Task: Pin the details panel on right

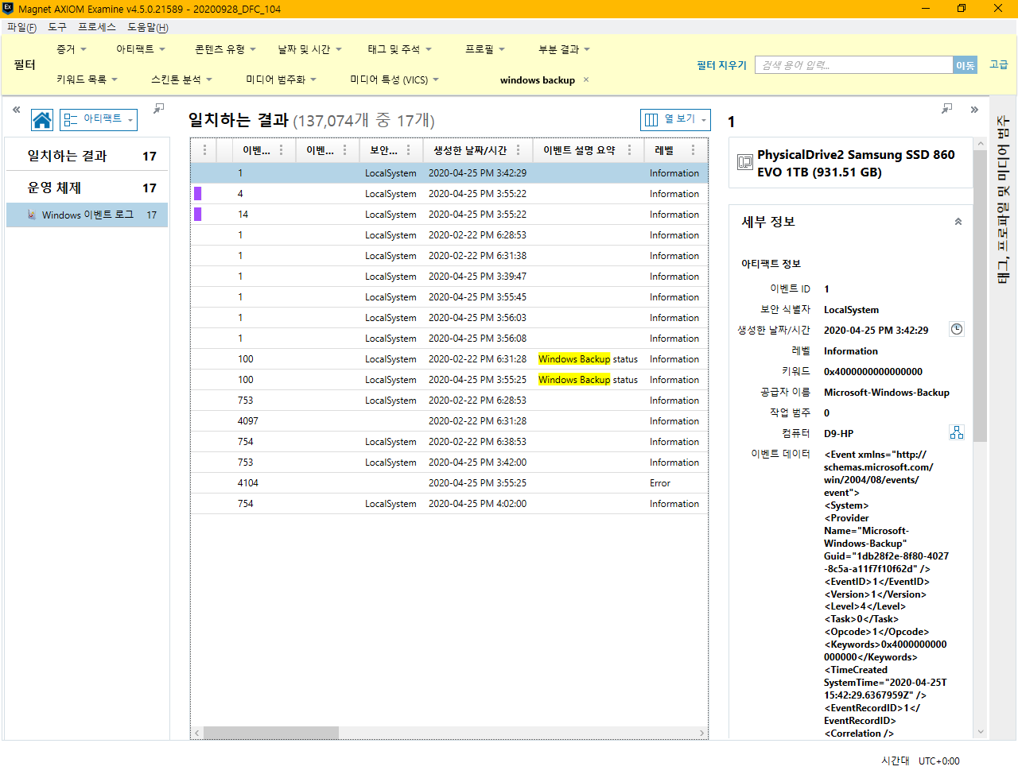Action: tap(946, 108)
